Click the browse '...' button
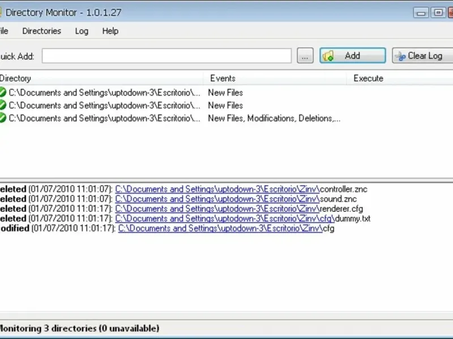This screenshot has width=453, height=339. tap(305, 55)
